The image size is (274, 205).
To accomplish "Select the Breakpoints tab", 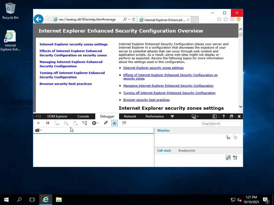I will click(x=187, y=151).
